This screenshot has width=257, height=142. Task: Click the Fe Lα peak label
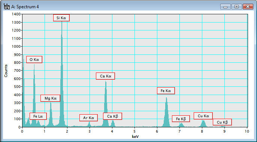coord(38,116)
